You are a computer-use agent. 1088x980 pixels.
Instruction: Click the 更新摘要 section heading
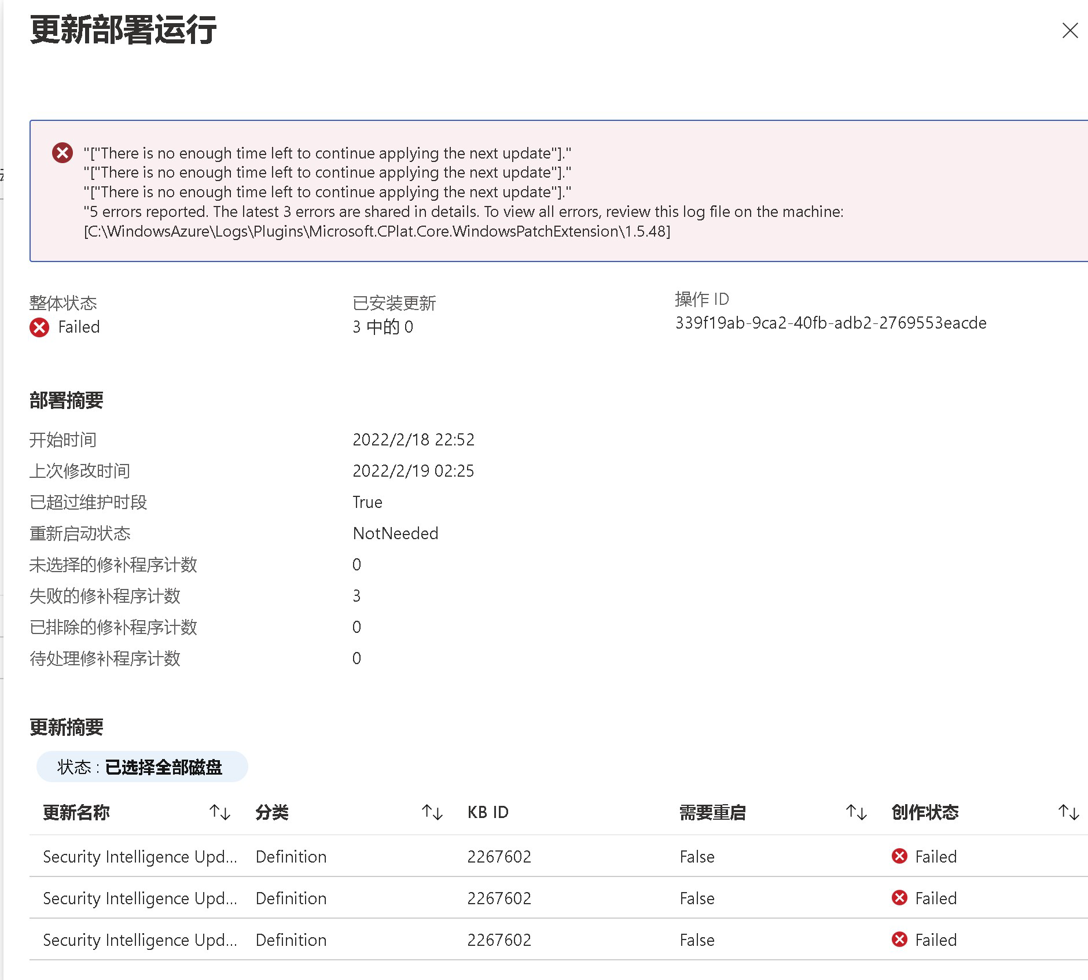67,727
